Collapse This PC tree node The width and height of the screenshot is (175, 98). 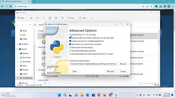click(x=17, y=49)
